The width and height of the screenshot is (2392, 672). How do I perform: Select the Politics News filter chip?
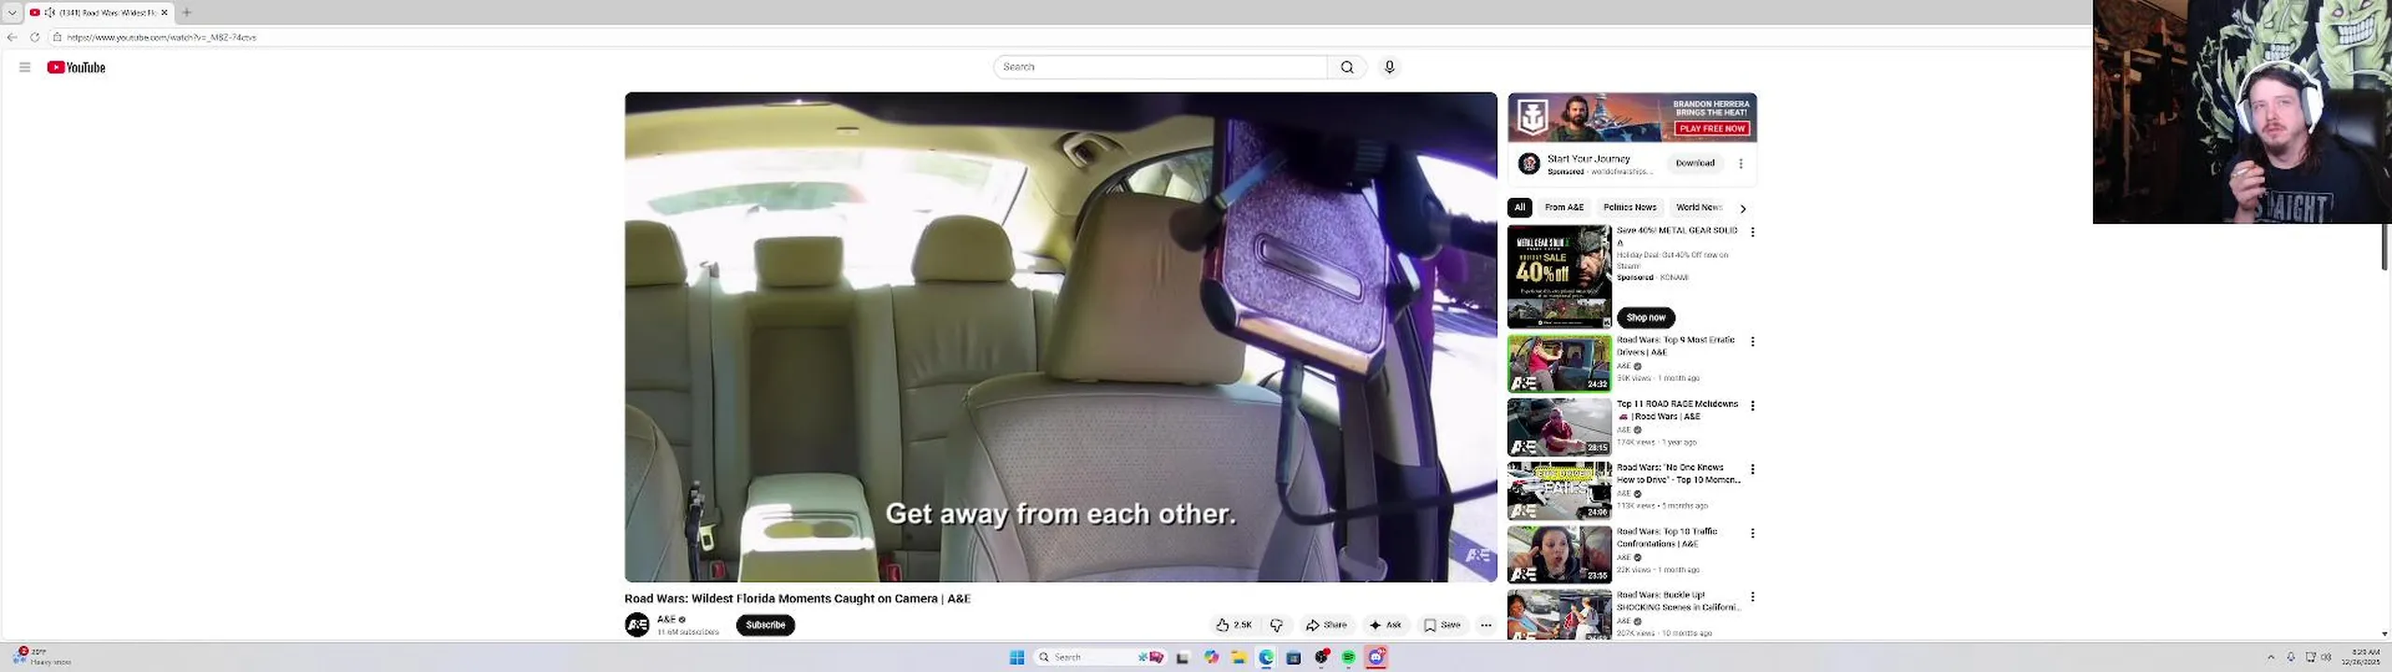click(1630, 207)
